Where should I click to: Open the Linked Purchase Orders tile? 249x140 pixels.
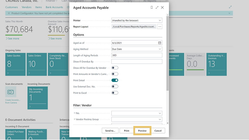(15, 134)
